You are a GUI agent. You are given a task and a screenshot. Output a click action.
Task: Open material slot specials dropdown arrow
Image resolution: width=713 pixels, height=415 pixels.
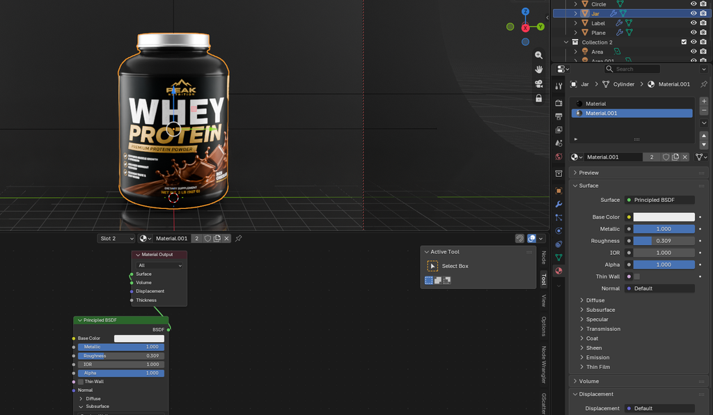pyautogui.click(x=704, y=123)
